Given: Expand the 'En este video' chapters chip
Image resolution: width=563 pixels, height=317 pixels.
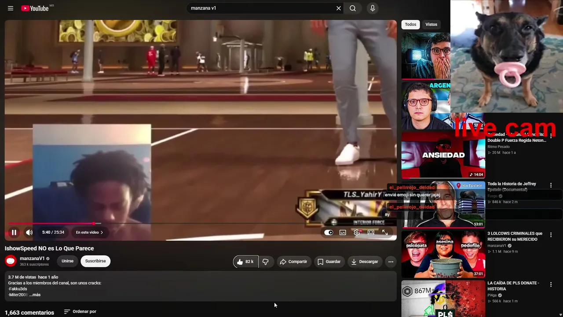Looking at the screenshot, I should tap(89, 232).
